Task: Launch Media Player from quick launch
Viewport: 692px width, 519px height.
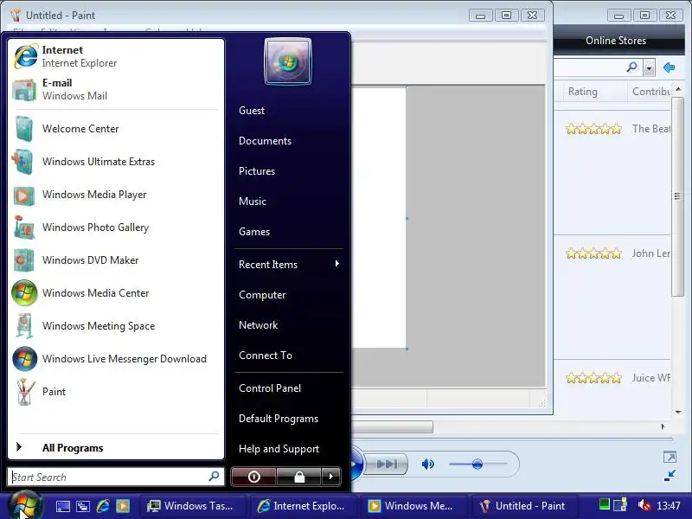Action: tap(123, 506)
